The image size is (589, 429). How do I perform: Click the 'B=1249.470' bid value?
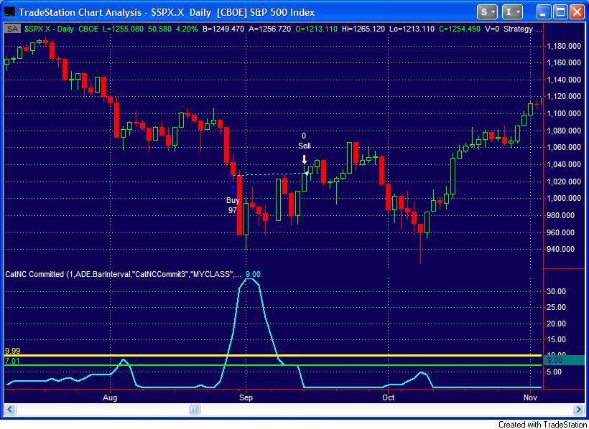pyautogui.click(x=223, y=29)
